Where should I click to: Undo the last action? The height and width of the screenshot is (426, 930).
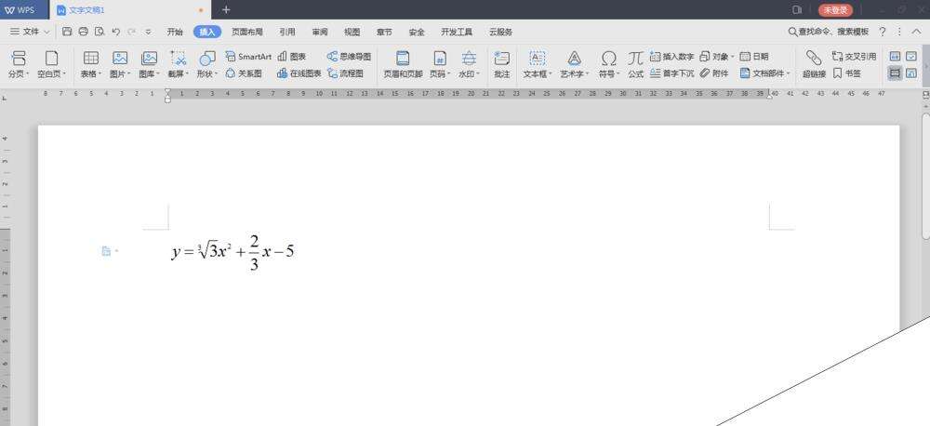click(x=116, y=32)
